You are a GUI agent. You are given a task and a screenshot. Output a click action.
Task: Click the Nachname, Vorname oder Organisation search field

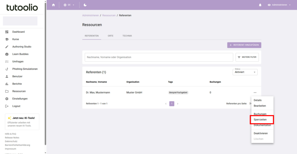point(159,57)
